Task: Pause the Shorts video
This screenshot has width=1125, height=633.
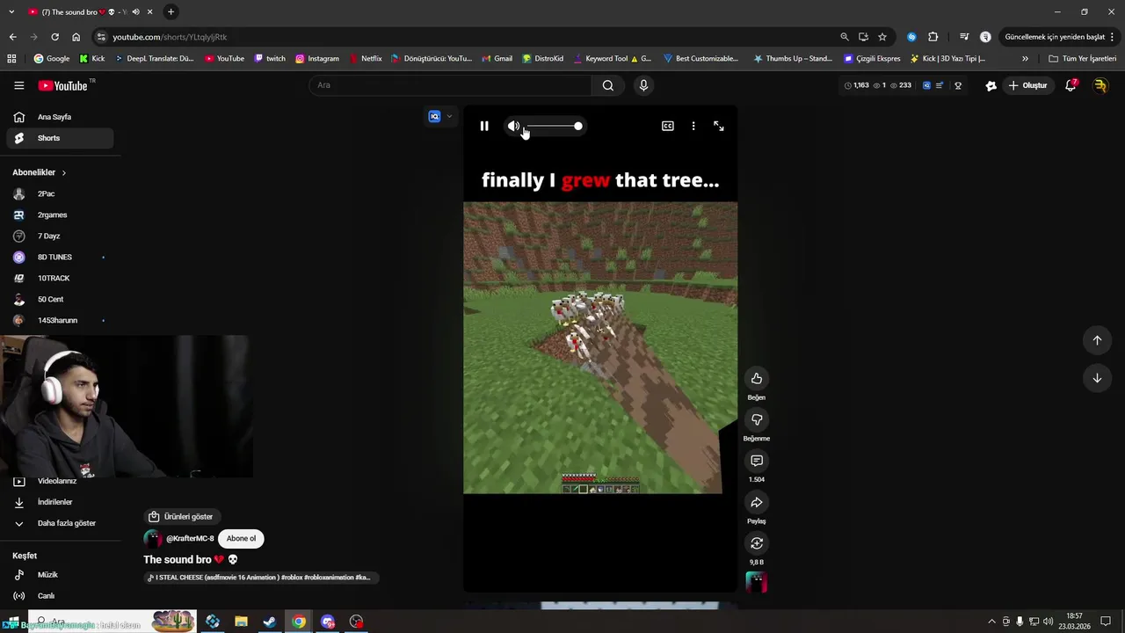Action: point(484,126)
